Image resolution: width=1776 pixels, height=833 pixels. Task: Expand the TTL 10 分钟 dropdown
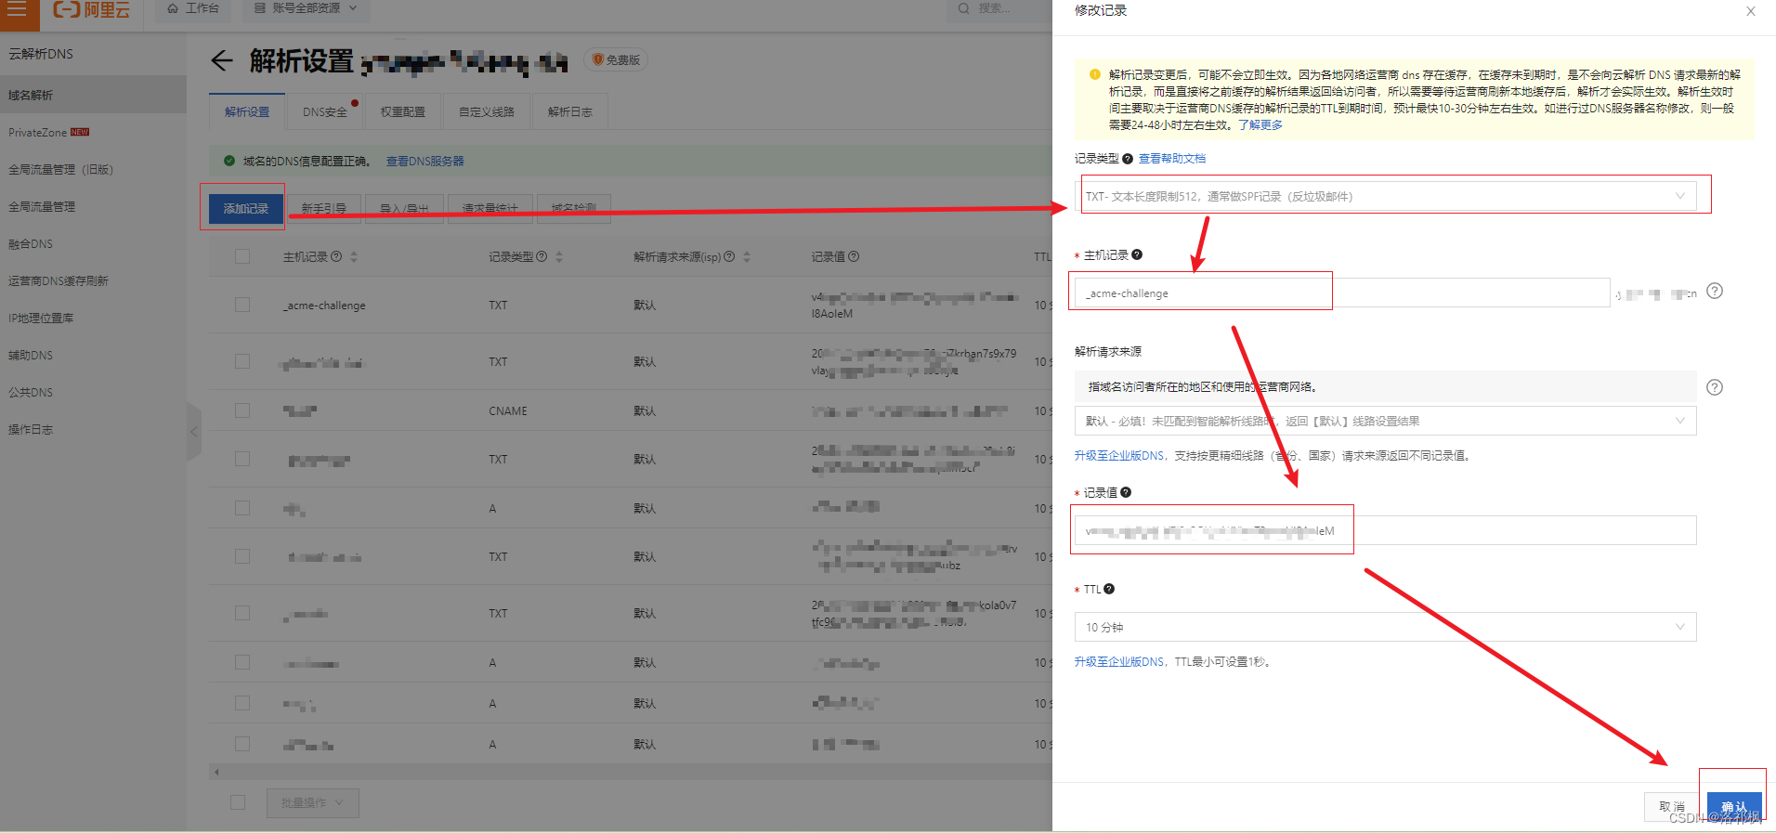point(1386,627)
